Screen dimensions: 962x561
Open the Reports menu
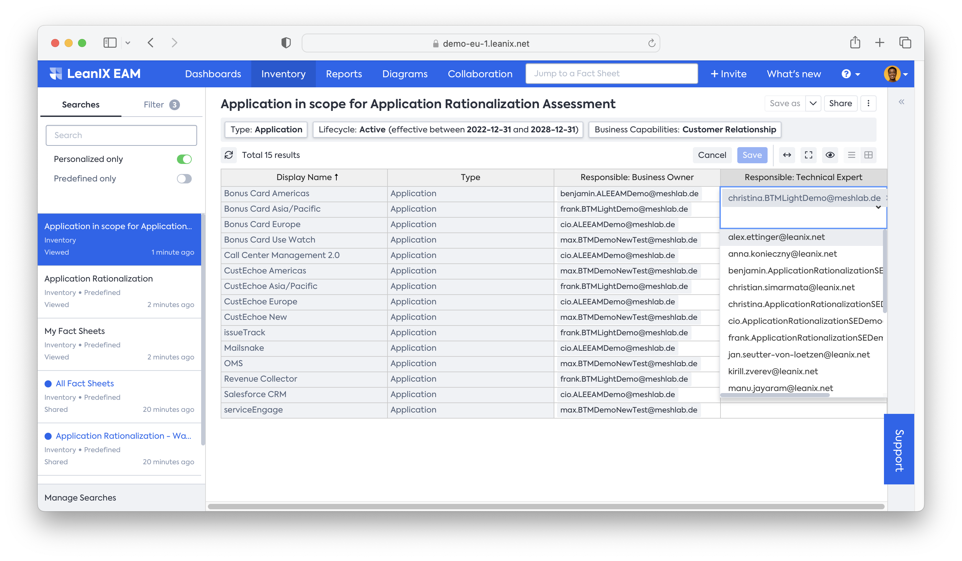click(343, 74)
